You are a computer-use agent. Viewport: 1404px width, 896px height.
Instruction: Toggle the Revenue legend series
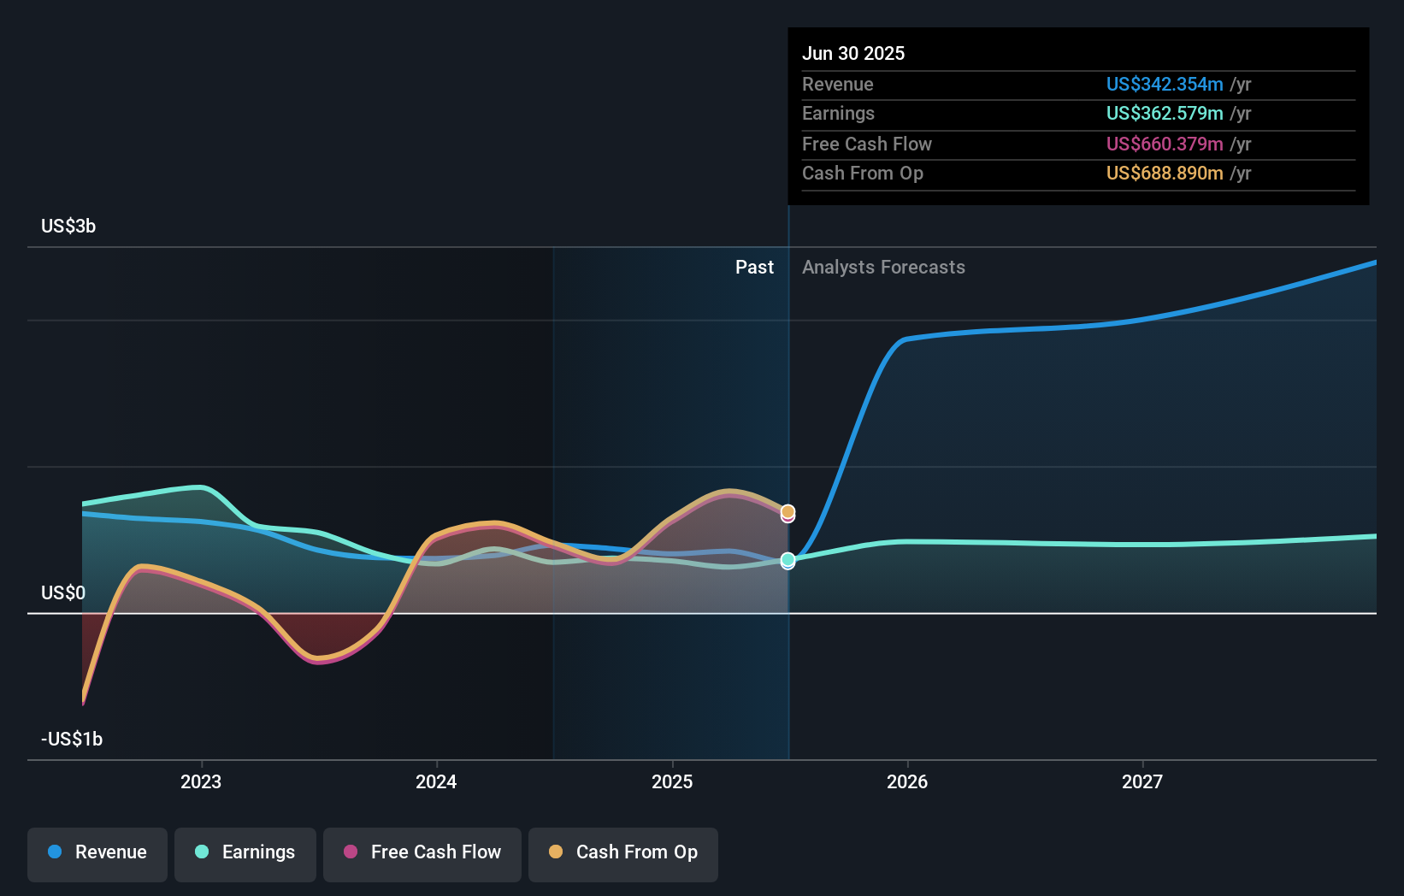point(97,854)
